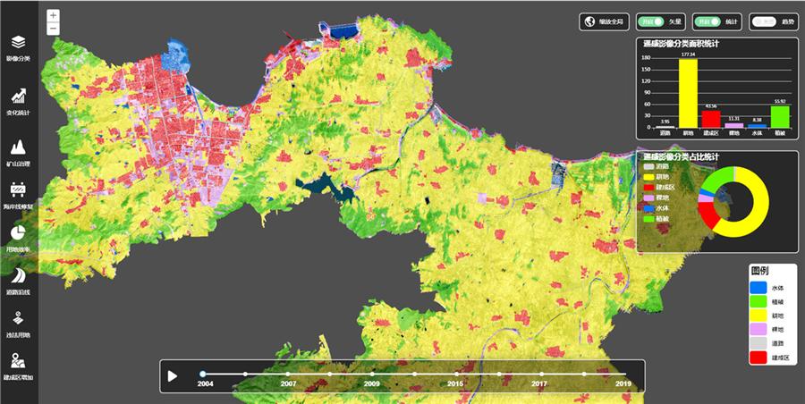Select the 用地效率 land efficiency pie icon

tap(18, 233)
